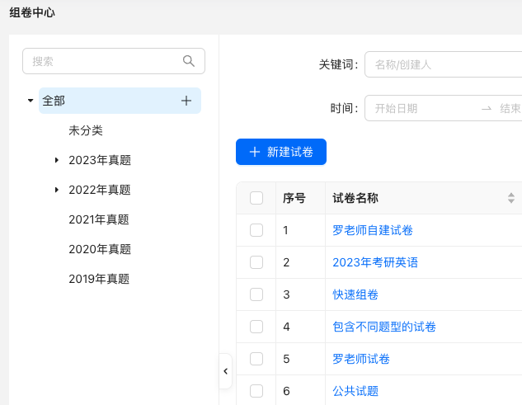
Task: Click the 组卷中心 page title
Action: [x=32, y=12]
